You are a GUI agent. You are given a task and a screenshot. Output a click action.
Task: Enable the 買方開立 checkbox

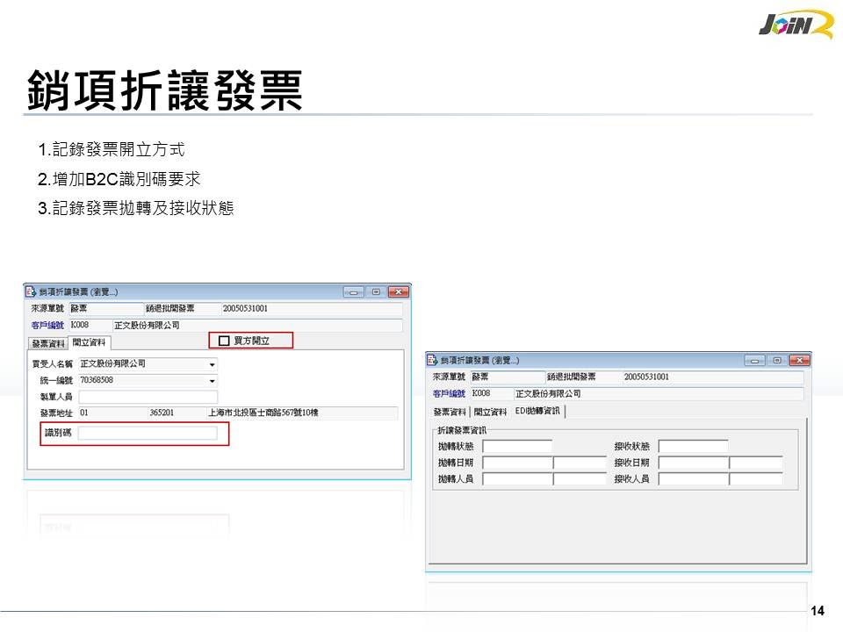224,341
